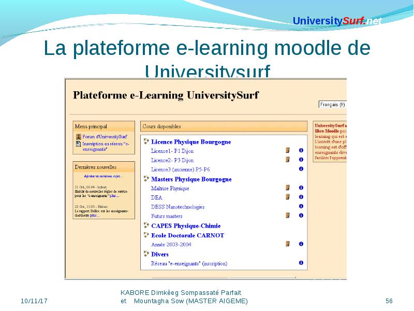Click the slide date "10/11/17"

pos(34,301)
